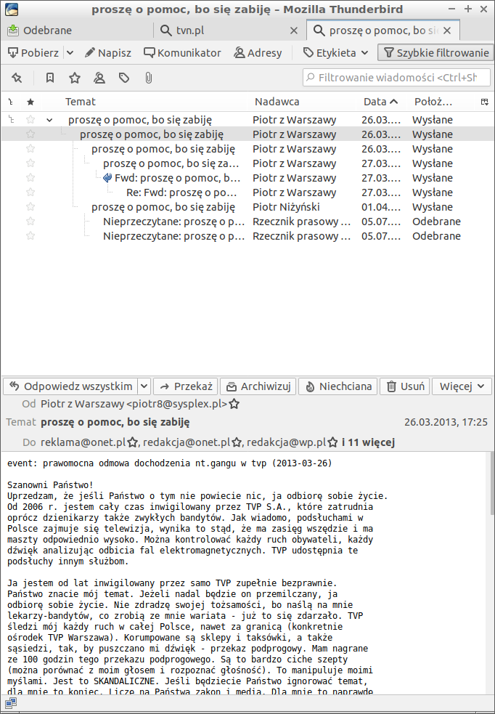Star the redakcja@wp.pl recipient
Screen dimensions: 495x714
[332, 442]
